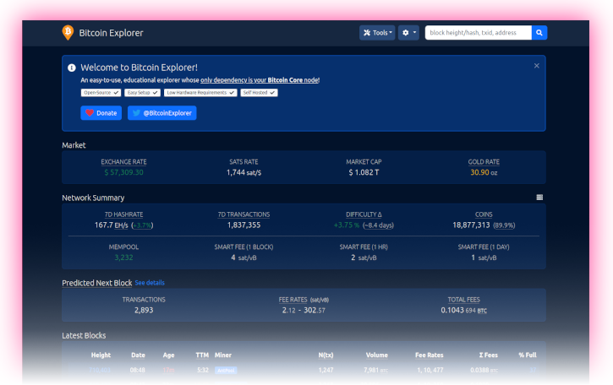Click the Exchange Rate value $57,309.30
Viewport: 613px width, 385px height.
[x=123, y=172]
